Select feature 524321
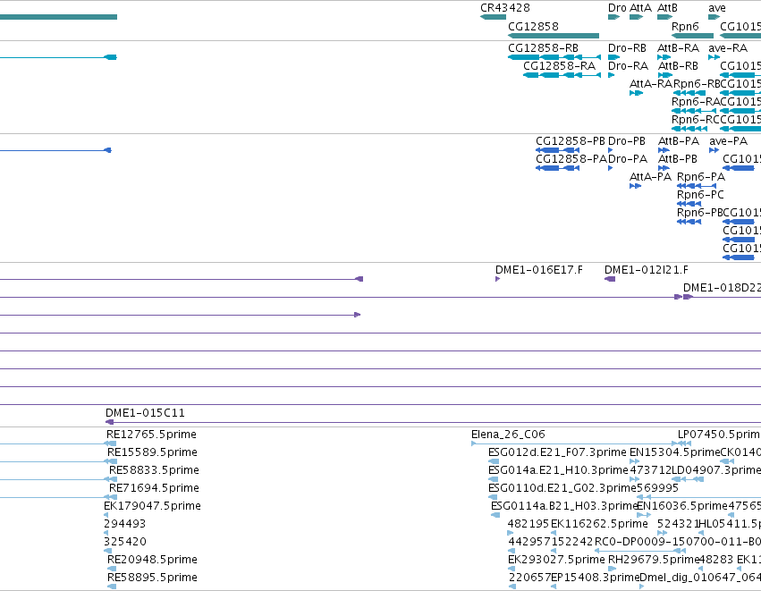Viewport: 761px width, 591px height. (x=678, y=524)
